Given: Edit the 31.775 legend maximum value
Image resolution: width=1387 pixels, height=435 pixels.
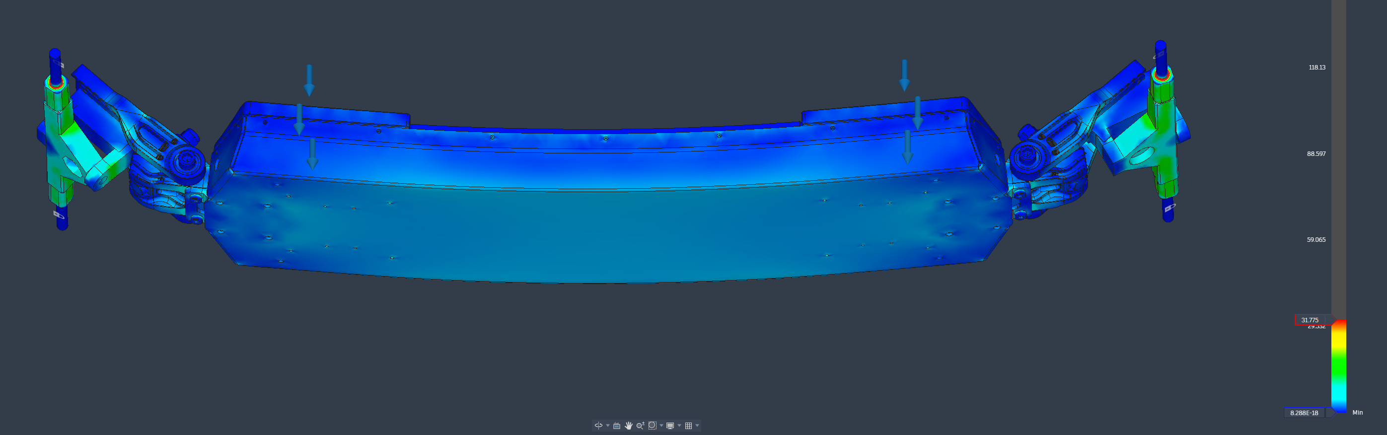Looking at the screenshot, I should [x=1310, y=320].
